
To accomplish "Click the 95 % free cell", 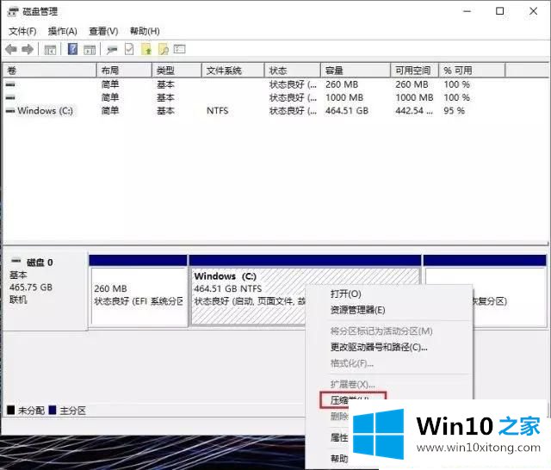I will click(x=454, y=111).
